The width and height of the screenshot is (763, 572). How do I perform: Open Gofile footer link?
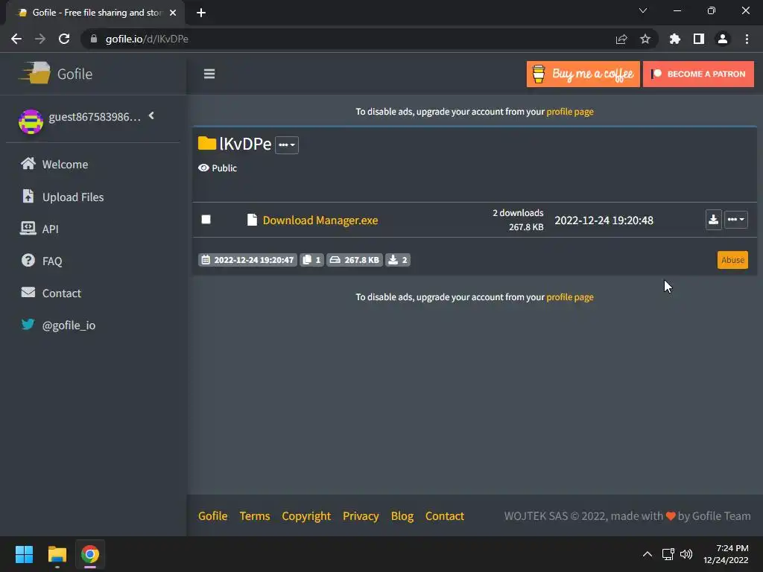click(212, 515)
